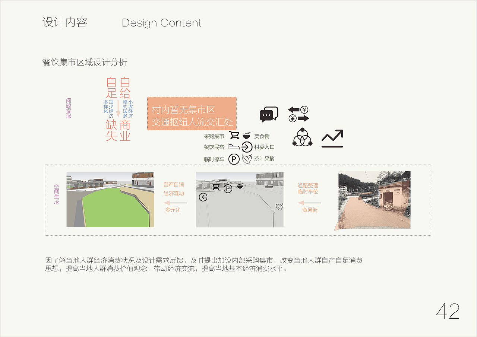Image resolution: width=477 pixels, height=337 pixels.
Task: Click the enter-arrow circle icon beside 村委入口
Action: click(247, 147)
